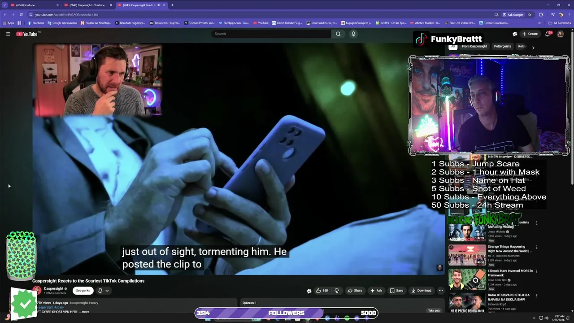This screenshot has height=323, width=574.
Task: Open the Telenor bookmark
Action: (x=200, y=23)
